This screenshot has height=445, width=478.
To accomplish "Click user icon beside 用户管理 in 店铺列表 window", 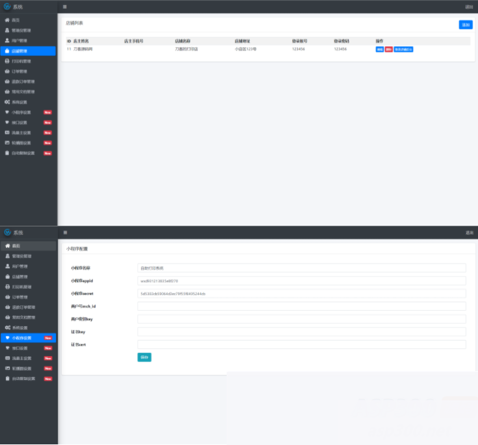I will (7, 40).
